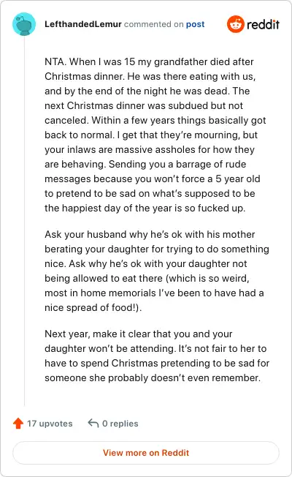Click the "View more on Reddit" button

click(x=146, y=453)
